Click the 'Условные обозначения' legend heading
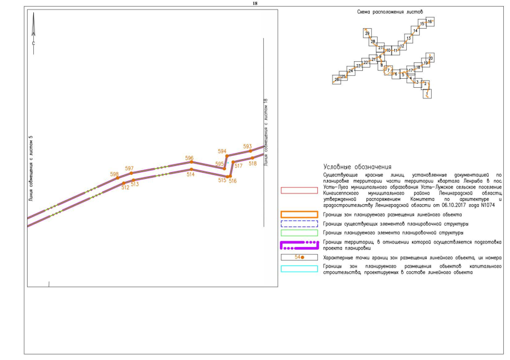This screenshot has height=360, width=510. 357,167
